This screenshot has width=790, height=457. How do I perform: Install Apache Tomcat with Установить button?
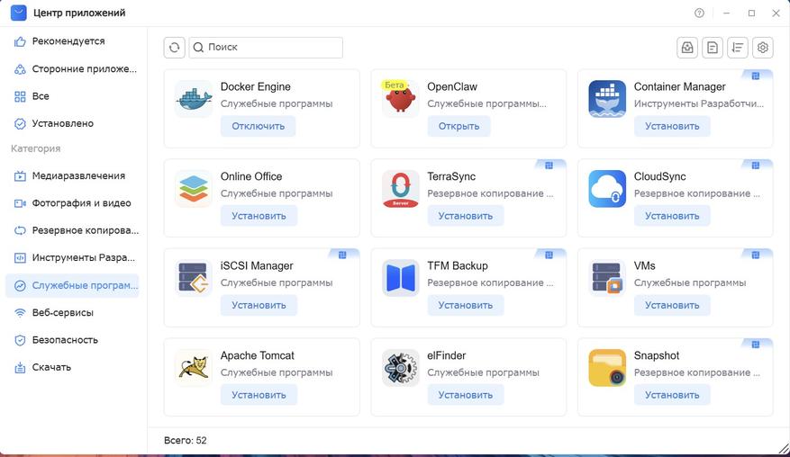[259, 395]
